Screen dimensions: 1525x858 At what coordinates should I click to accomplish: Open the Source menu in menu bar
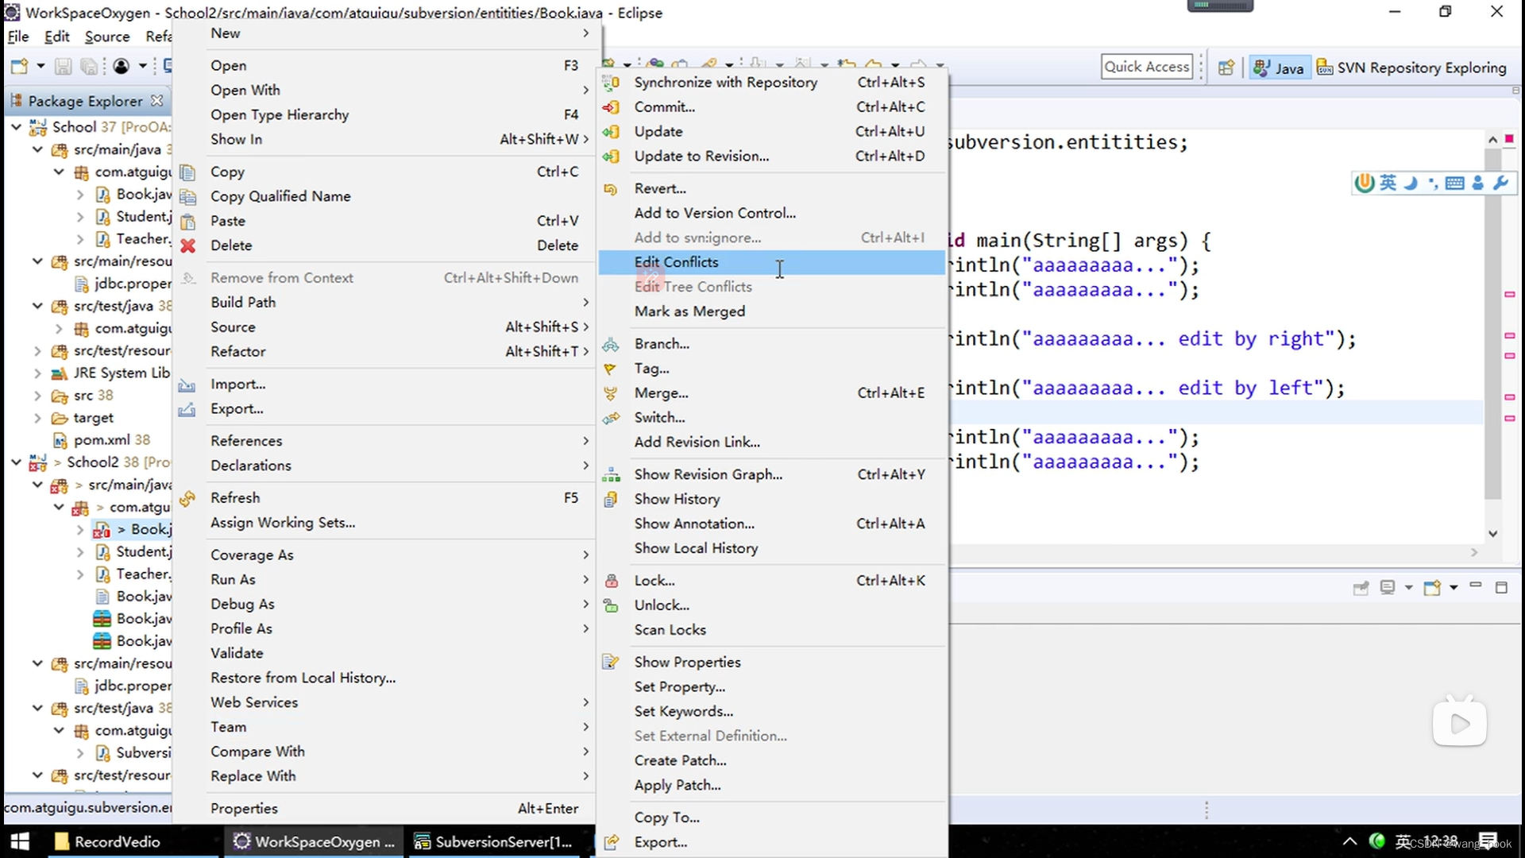click(x=107, y=37)
